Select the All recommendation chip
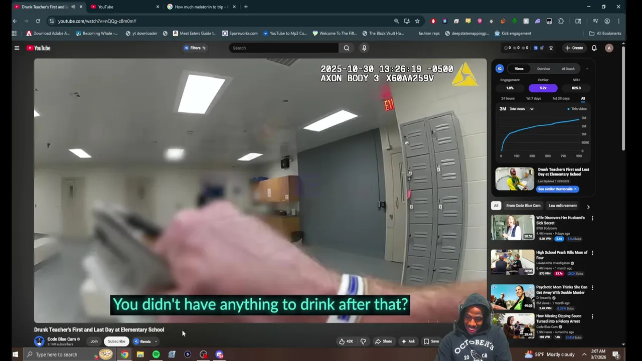This screenshot has height=361, width=642. [x=496, y=206]
